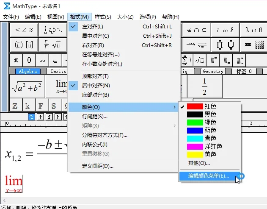267x209 pixels.
Task: Insert square root template in small bar
Action: click(200, 60)
